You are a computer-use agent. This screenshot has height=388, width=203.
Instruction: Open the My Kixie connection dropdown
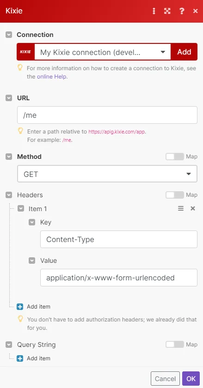[x=103, y=52]
